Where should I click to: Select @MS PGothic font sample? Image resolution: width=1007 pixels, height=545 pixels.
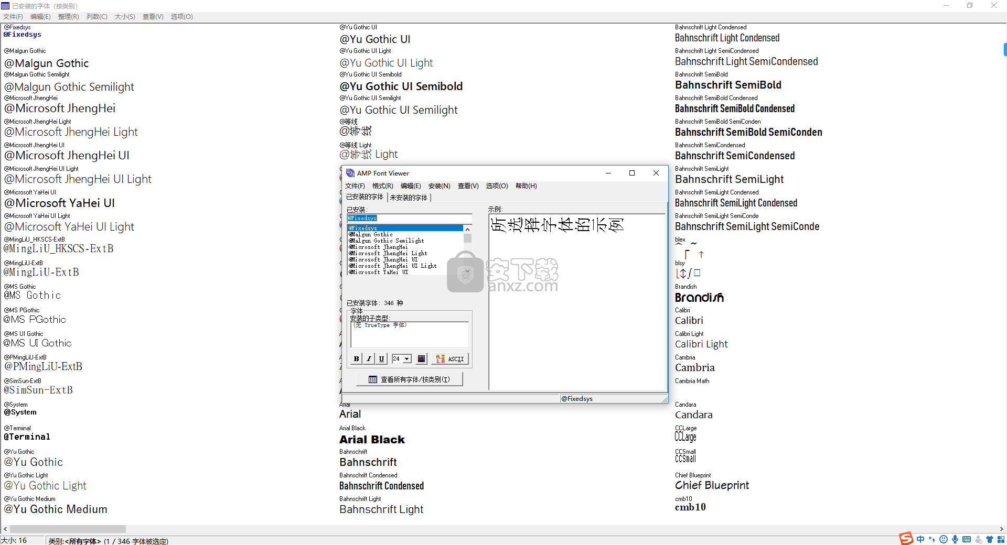[x=35, y=320]
